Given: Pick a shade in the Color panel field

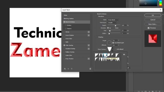Looking at the screenshot, I should 148,3.
